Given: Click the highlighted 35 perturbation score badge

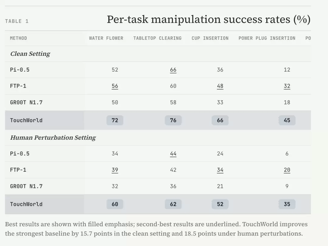Looking at the screenshot, I should coord(287,204).
